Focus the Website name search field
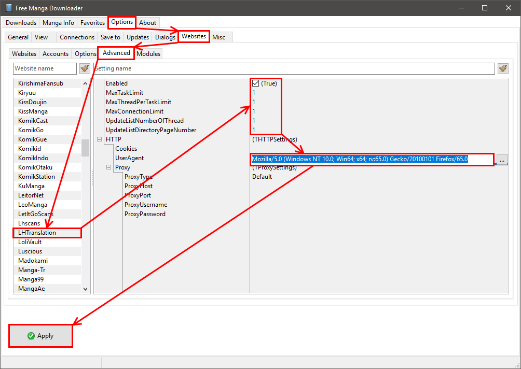Image resolution: width=521 pixels, height=369 pixels. [x=45, y=68]
